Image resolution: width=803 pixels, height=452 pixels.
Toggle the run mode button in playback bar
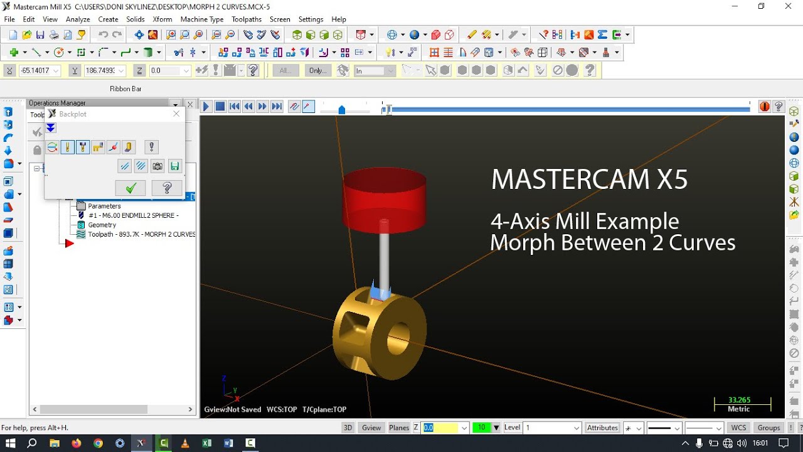(x=308, y=107)
